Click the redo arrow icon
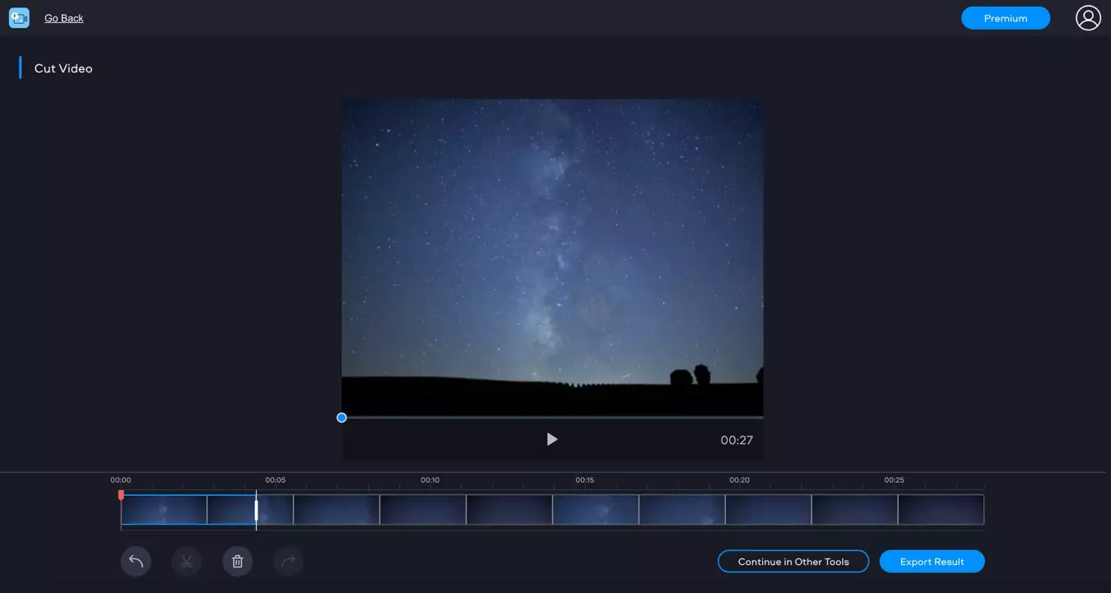The width and height of the screenshot is (1111, 593). [288, 562]
